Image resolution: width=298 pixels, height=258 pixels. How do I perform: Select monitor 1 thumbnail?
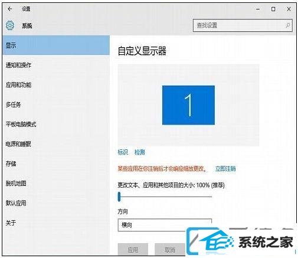[188, 105]
